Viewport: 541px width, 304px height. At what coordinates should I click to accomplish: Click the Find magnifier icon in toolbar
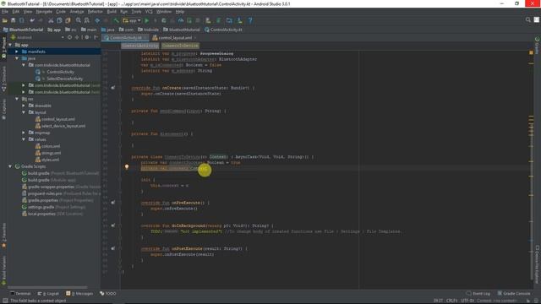tap(79, 20)
